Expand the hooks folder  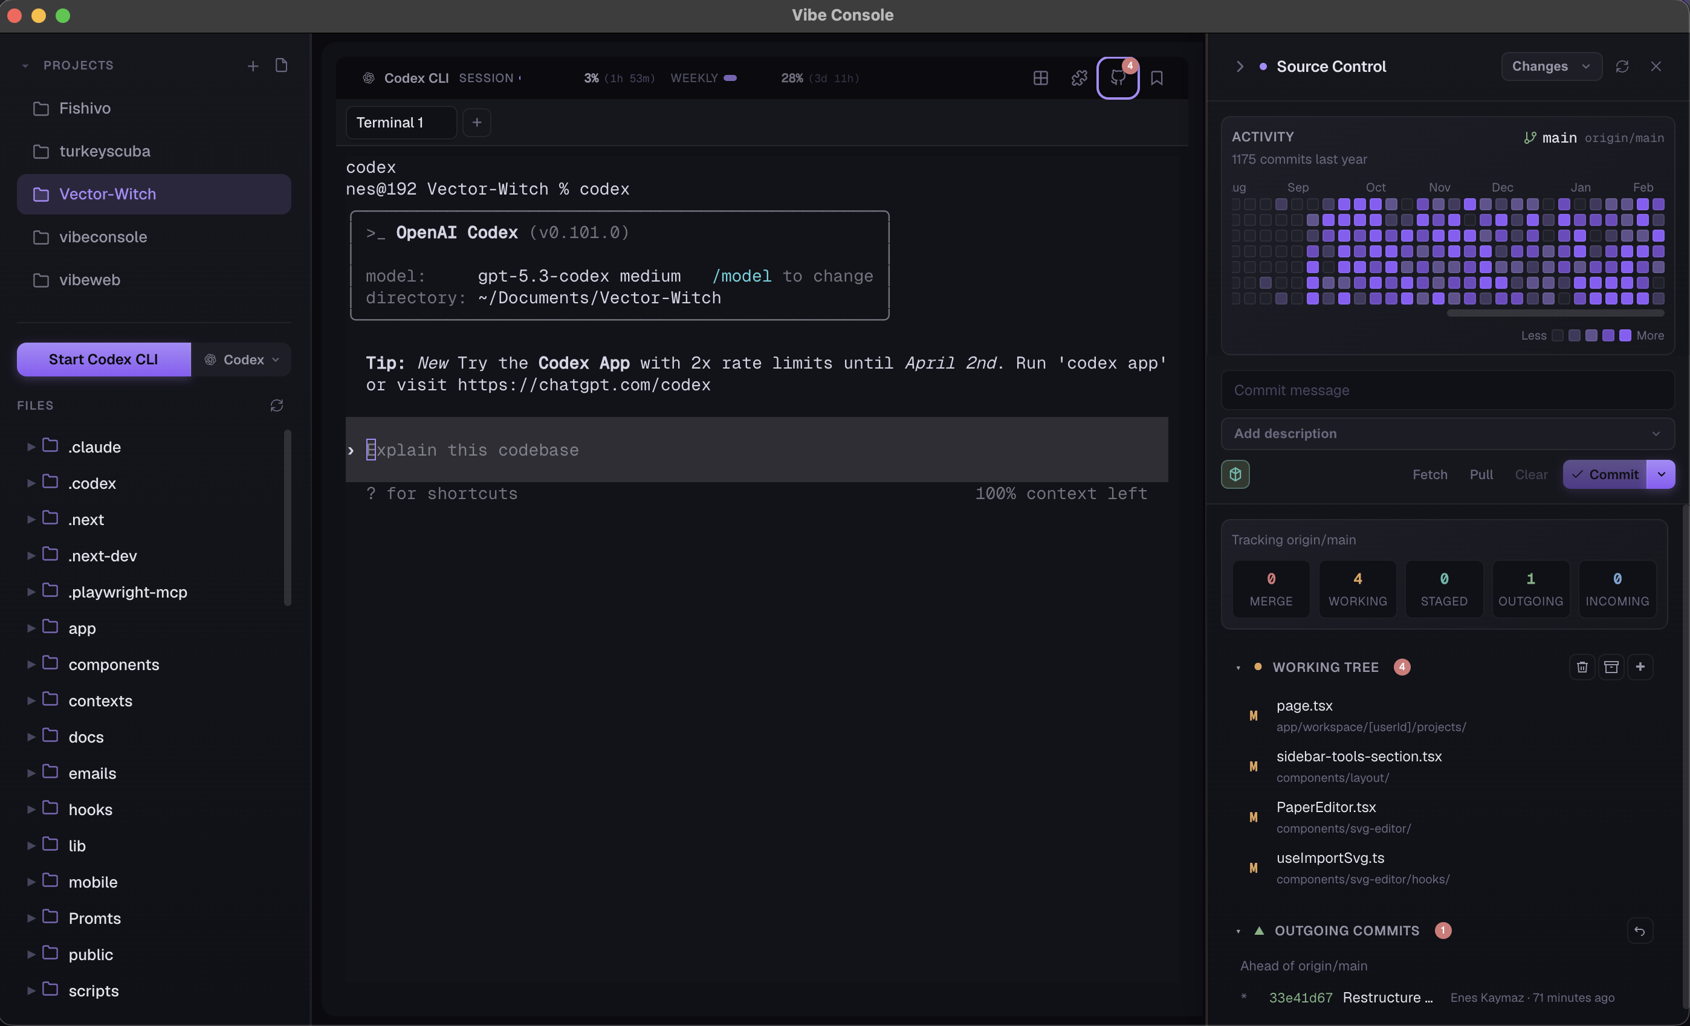[31, 809]
